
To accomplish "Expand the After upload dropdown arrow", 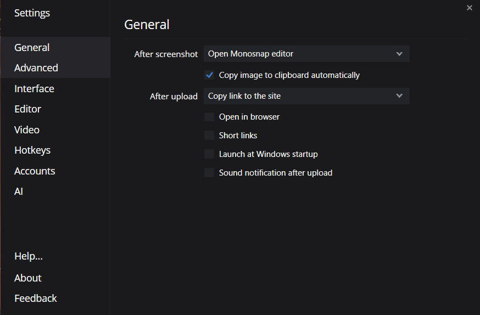I will click(x=399, y=95).
